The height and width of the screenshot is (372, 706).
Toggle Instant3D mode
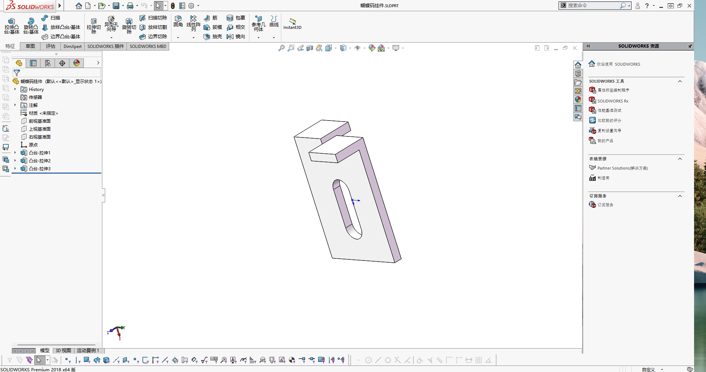[x=292, y=23]
